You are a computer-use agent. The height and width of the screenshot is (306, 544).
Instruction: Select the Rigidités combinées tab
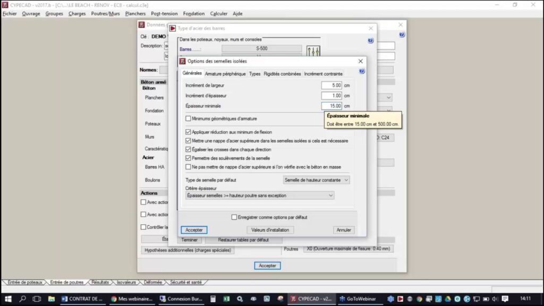[x=282, y=74]
